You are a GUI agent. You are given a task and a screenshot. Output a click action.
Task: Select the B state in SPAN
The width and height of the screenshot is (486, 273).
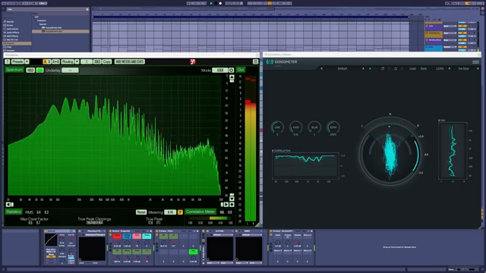49,61
